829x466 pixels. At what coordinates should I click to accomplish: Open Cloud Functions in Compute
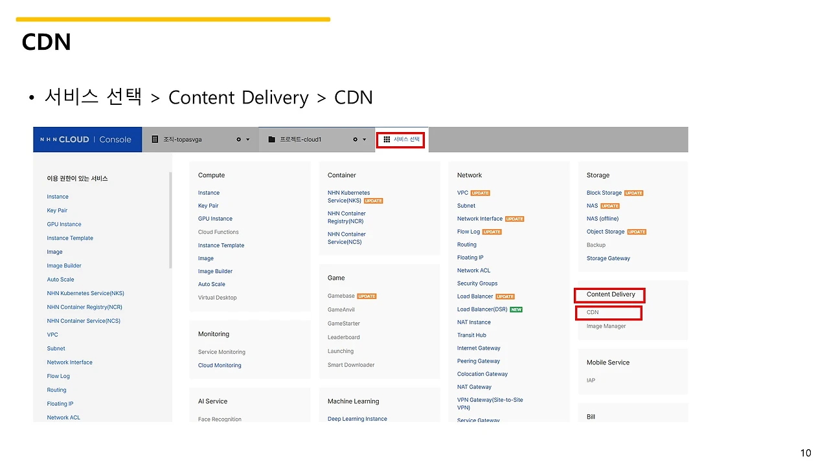click(x=218, y=232)
